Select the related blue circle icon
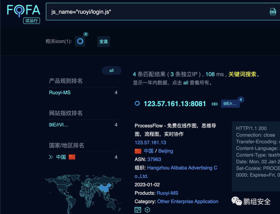280x214 pixels. click(x=80, y=41)
